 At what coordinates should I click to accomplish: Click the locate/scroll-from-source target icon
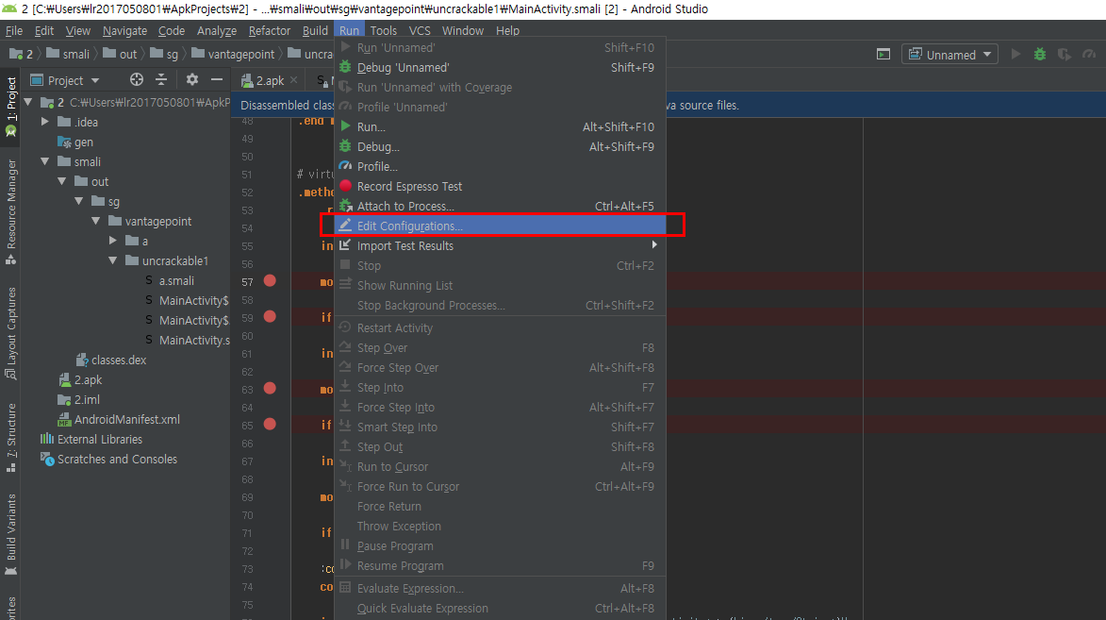point(136,80)
